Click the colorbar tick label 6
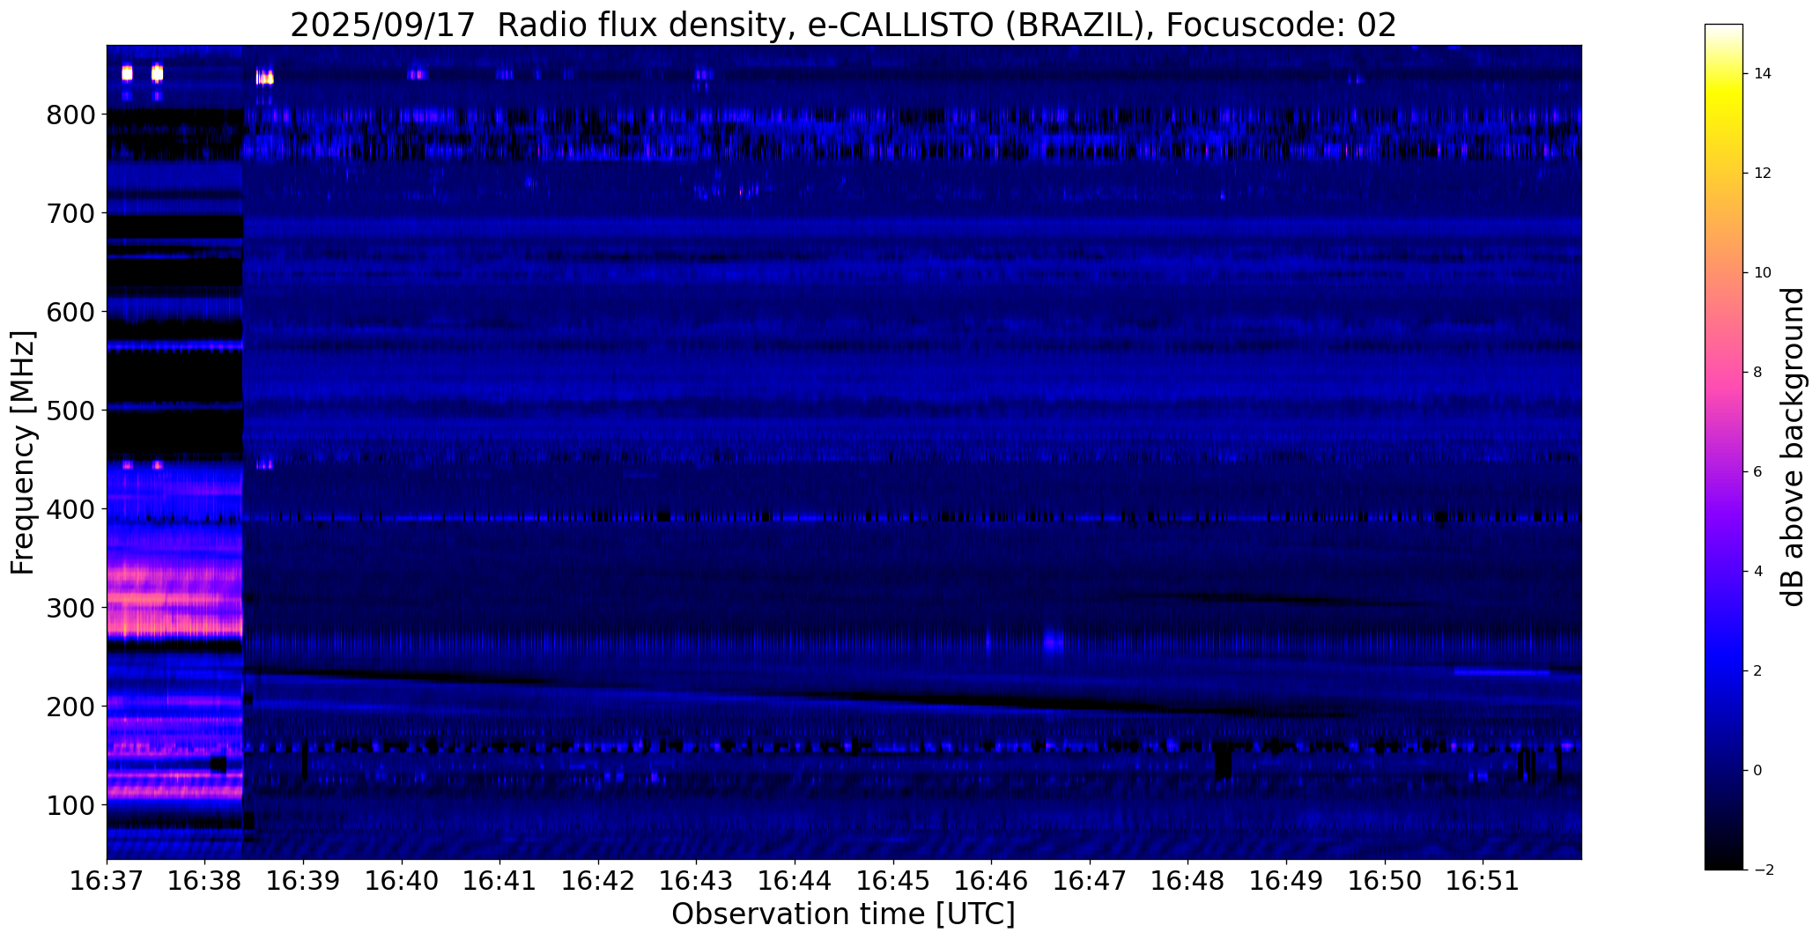Screen dimensions: 1820x940 [1757, 472]
